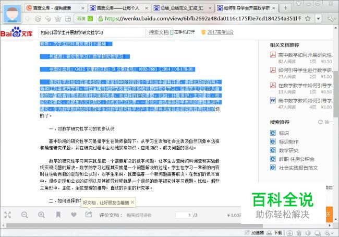Open search suggestion 数学研究
This screenshot has height=237, width=339.
pyautogui.click(x=288, y=150)
